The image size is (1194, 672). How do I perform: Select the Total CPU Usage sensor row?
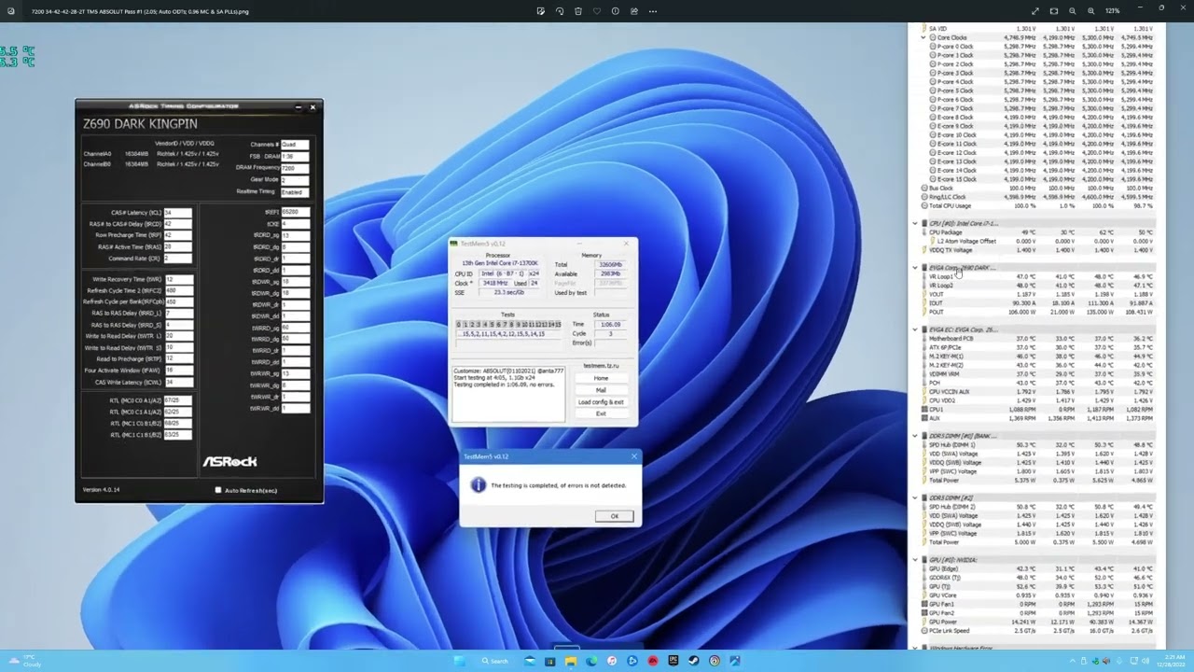pos(1038,205)
